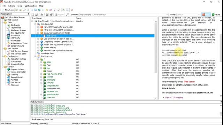Open the HTTP Sniffer tool
223x125 pixels.
(15, 38)
